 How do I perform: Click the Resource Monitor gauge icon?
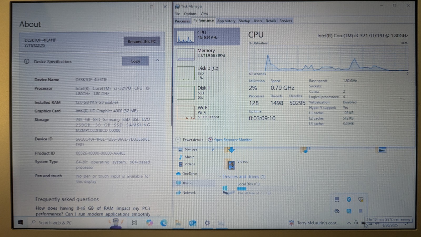[x=210, y=140]
